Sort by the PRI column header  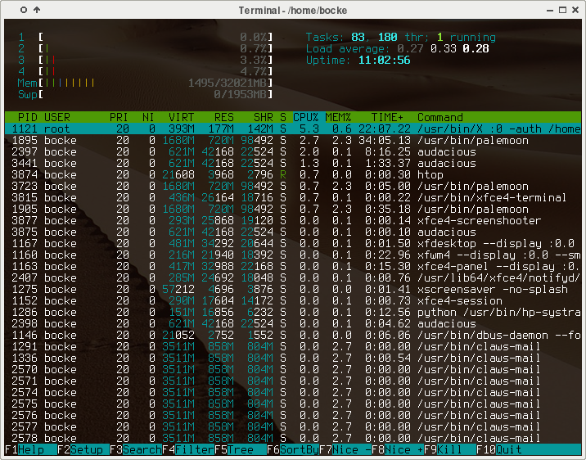point(119,117)
